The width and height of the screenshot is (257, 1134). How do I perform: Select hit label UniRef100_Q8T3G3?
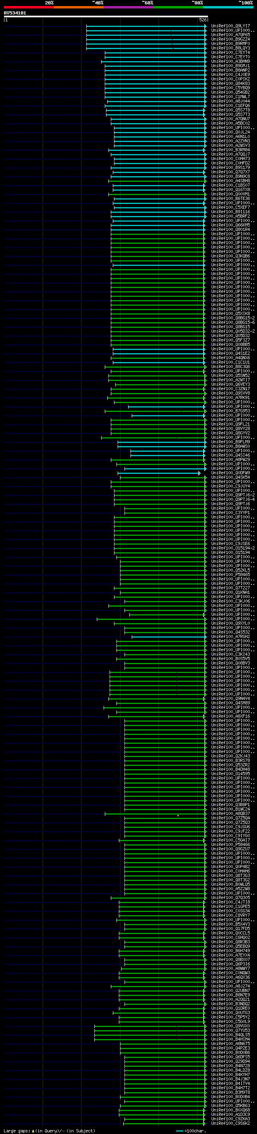tap(230, 876)
